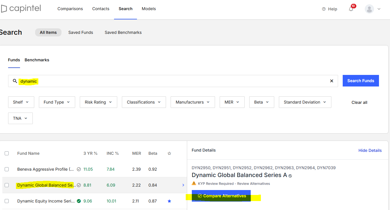Click 10.01 INC value
390x210 pixels.
(111, 201)
